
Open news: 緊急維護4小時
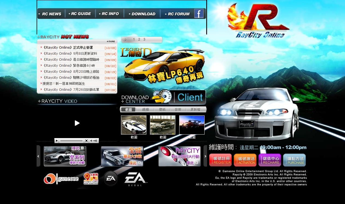(69, 66)
